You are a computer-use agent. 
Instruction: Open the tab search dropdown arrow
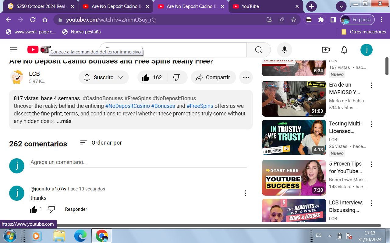(x=341, y=6)
